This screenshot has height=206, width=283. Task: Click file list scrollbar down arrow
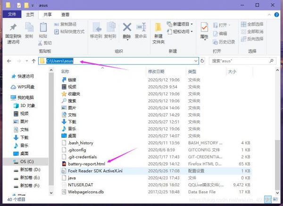tap(278, 192)
